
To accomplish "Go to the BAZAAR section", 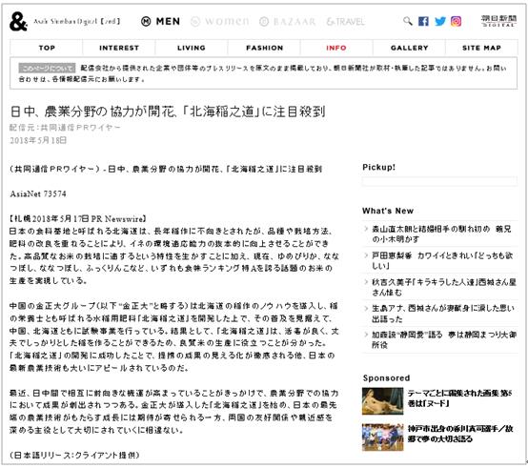I will [288, 22].
